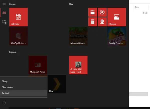Switch to pinned tiles view
Viewport: 150px width, 109px height.
(4, 13)
